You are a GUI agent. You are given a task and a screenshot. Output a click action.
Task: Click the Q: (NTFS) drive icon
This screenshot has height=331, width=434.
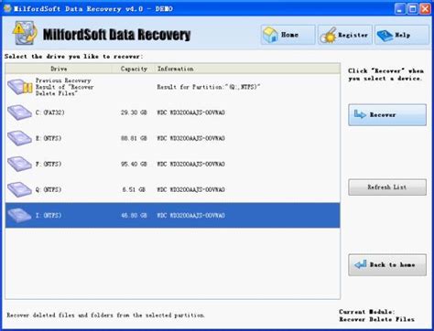[19, 189]
